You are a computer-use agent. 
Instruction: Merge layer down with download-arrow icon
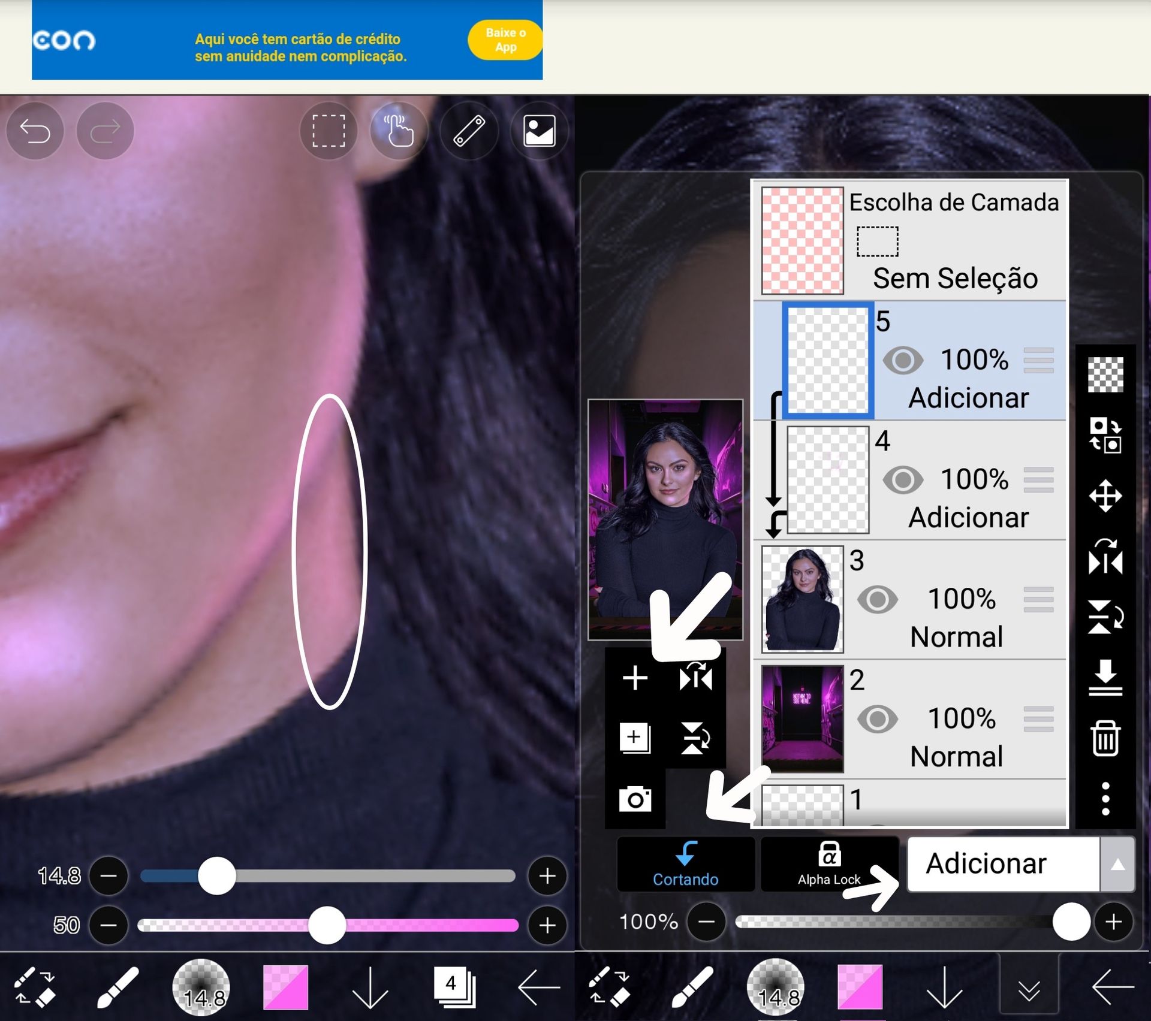click(1105, 678)
